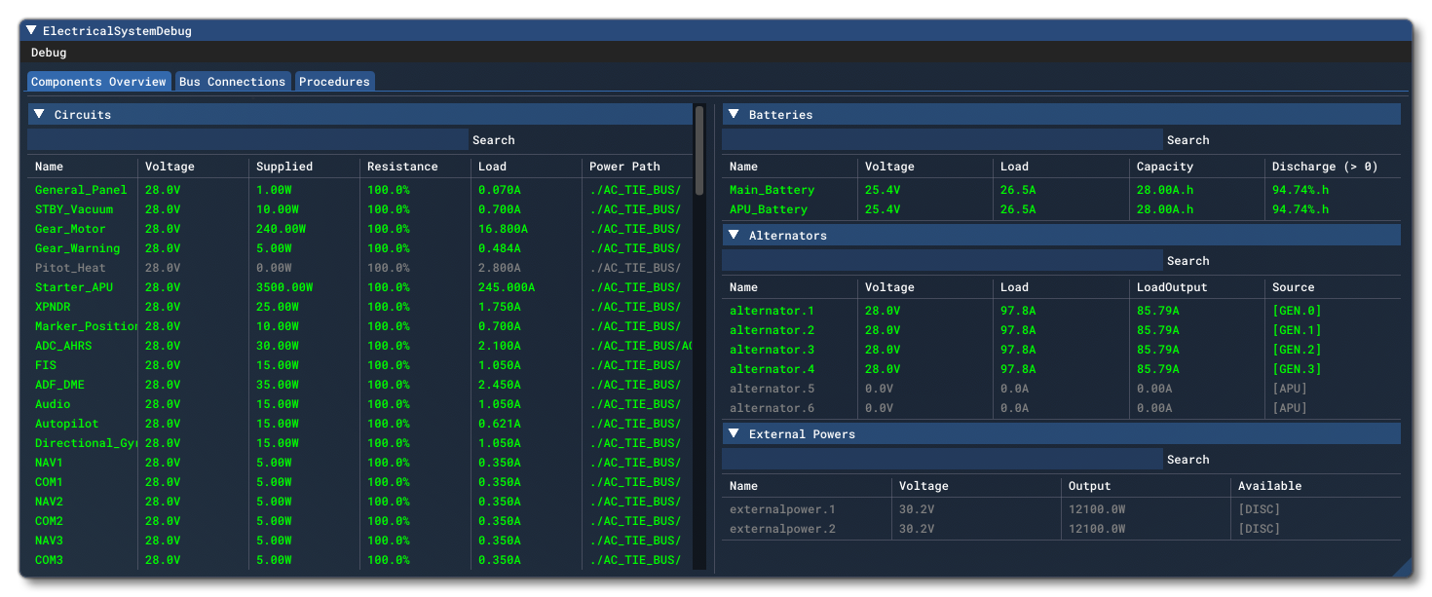Switch to the Bus Connections tab
The image size is (1432, 597).
(232, 81)
